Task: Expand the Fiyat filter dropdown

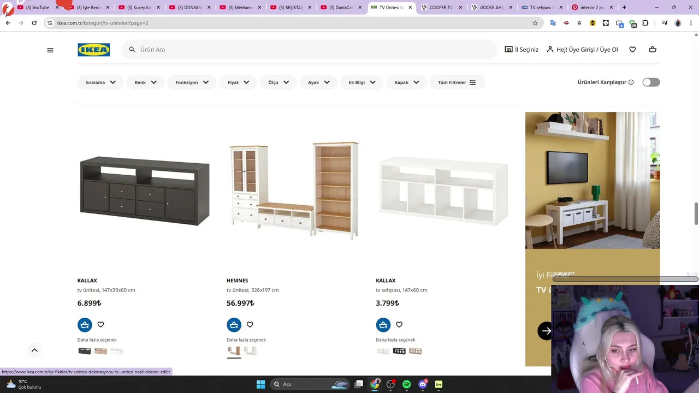Action: (x=238, y=82)
